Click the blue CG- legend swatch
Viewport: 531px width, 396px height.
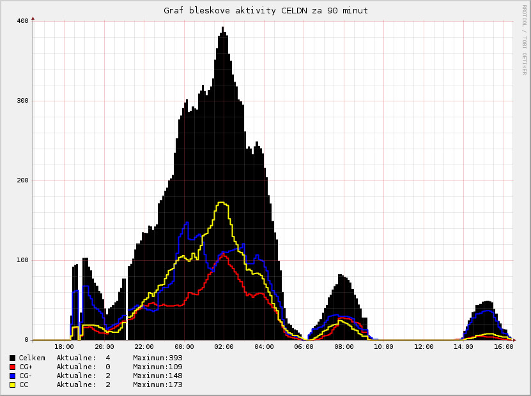pyautogui.click(x=13, y=376)
